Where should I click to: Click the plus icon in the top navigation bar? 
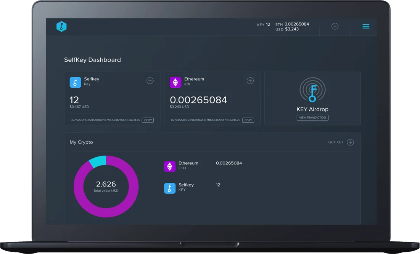point(335,26)
